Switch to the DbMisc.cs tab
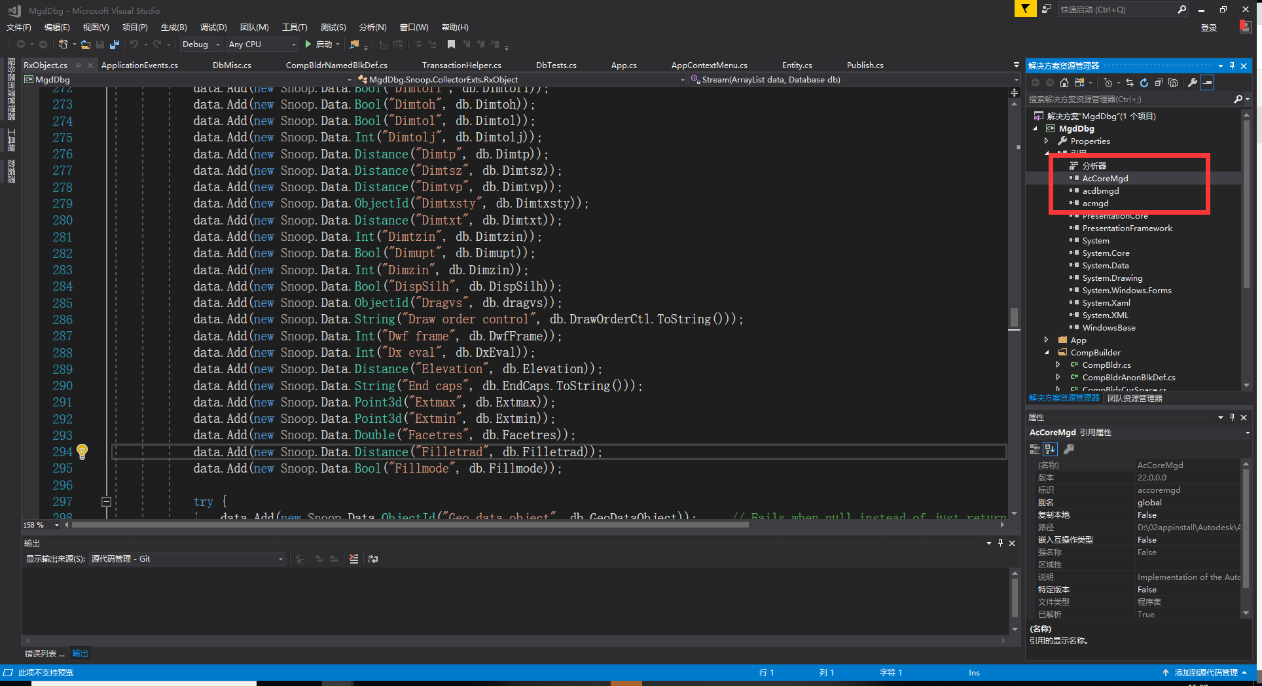 point(232,65)
